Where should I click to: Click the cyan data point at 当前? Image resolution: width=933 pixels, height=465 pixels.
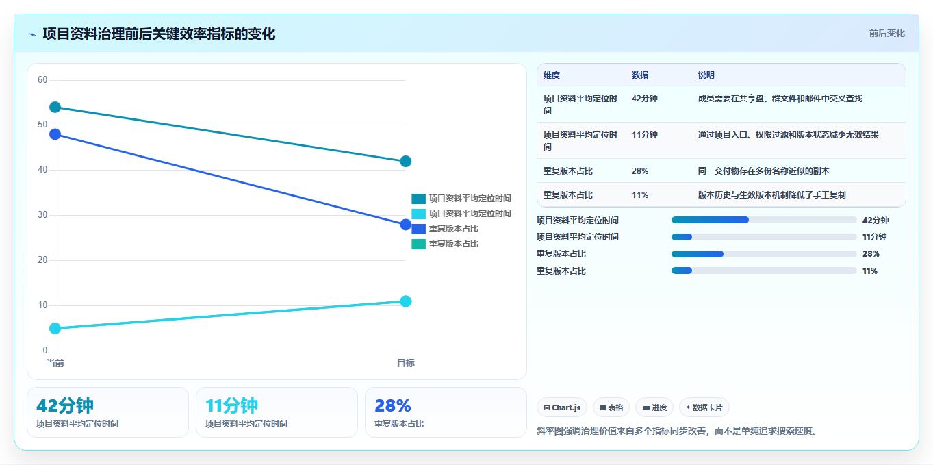[x=55, y=328]
